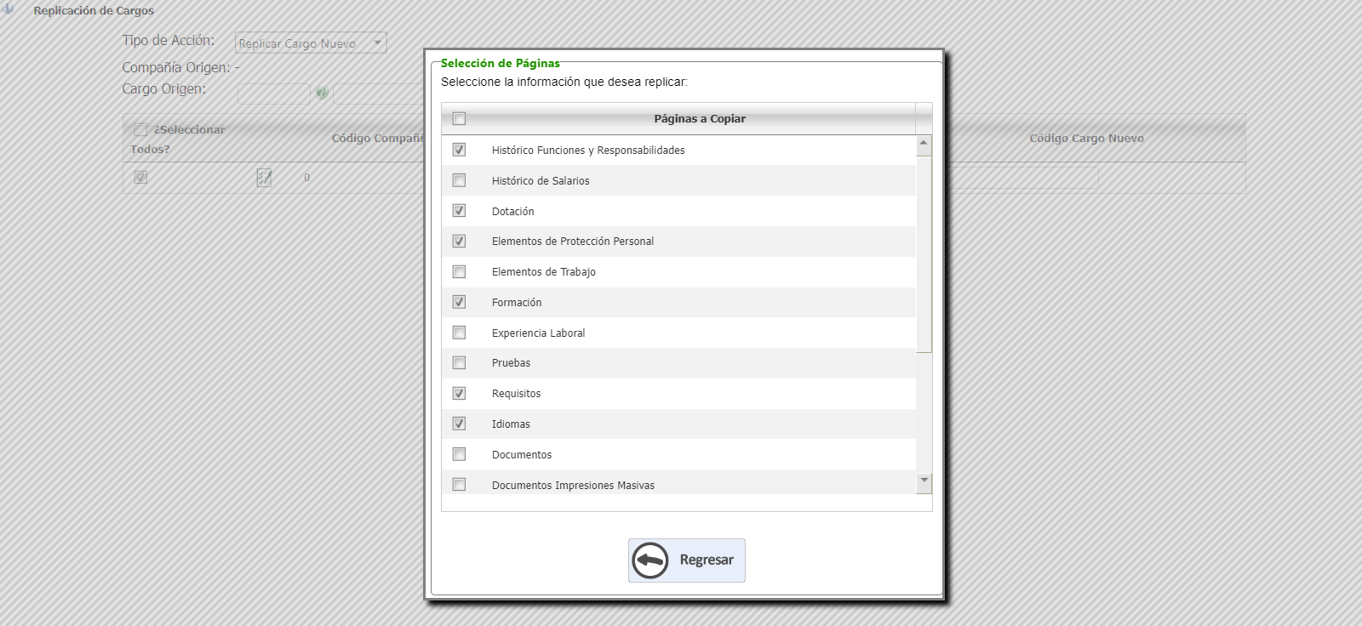Select the Elementos de Trabajo row text
Viewport: 1362px width, 626px height.
[544, 272]
